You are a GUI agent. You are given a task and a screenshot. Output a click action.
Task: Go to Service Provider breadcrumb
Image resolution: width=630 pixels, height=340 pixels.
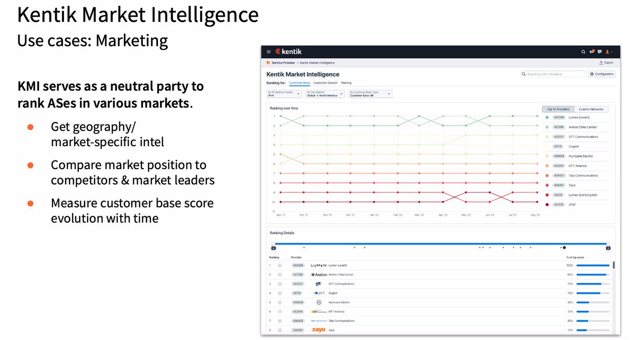[x=284, y=62]
